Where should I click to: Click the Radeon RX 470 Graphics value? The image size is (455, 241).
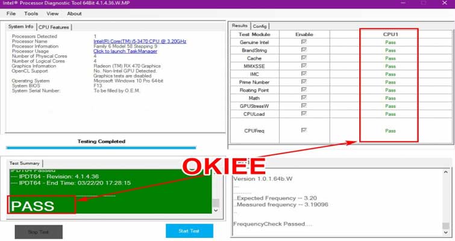click(127, 66)
